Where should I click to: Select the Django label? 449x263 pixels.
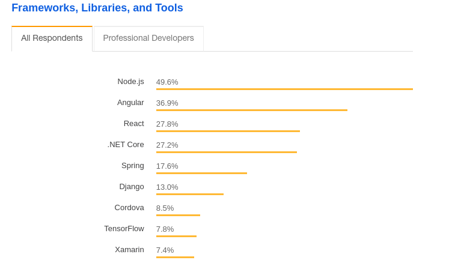132,187
